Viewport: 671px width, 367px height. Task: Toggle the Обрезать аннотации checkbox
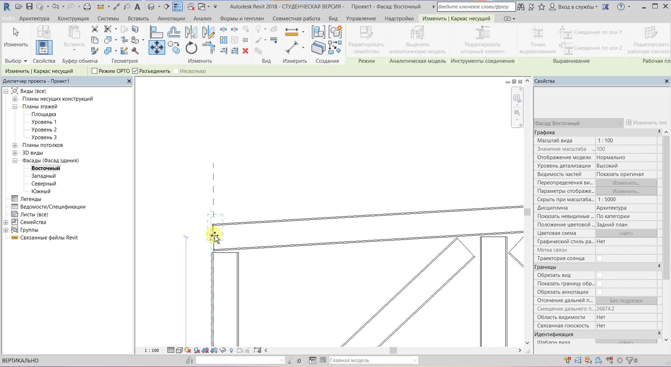[600, 292]
